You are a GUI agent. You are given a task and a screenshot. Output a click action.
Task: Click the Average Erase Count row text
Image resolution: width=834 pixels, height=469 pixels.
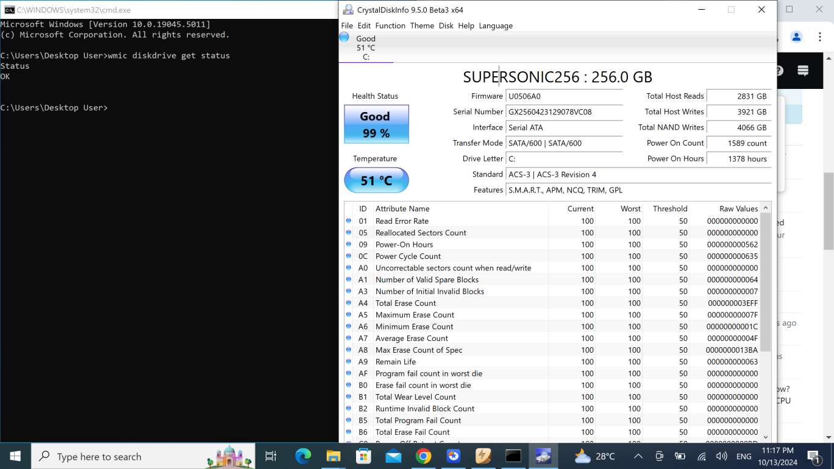412,338
